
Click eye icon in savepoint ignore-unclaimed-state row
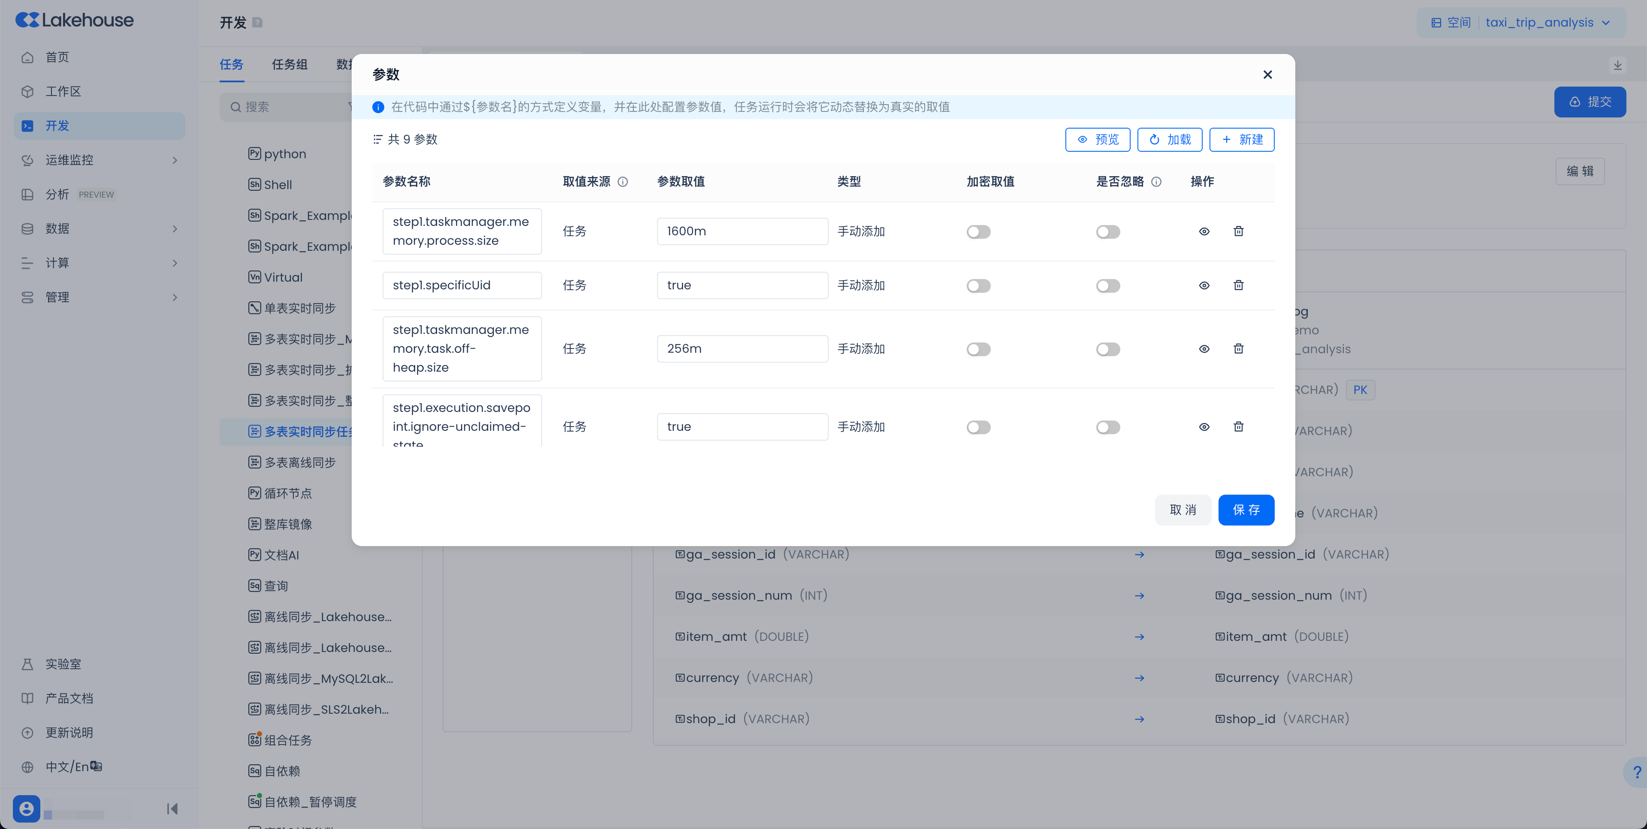click(x=1204, y=427)
